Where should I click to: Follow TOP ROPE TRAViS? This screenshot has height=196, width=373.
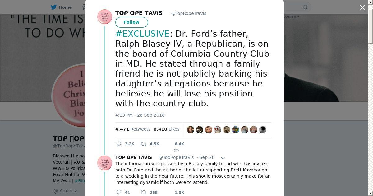(131, 22)
